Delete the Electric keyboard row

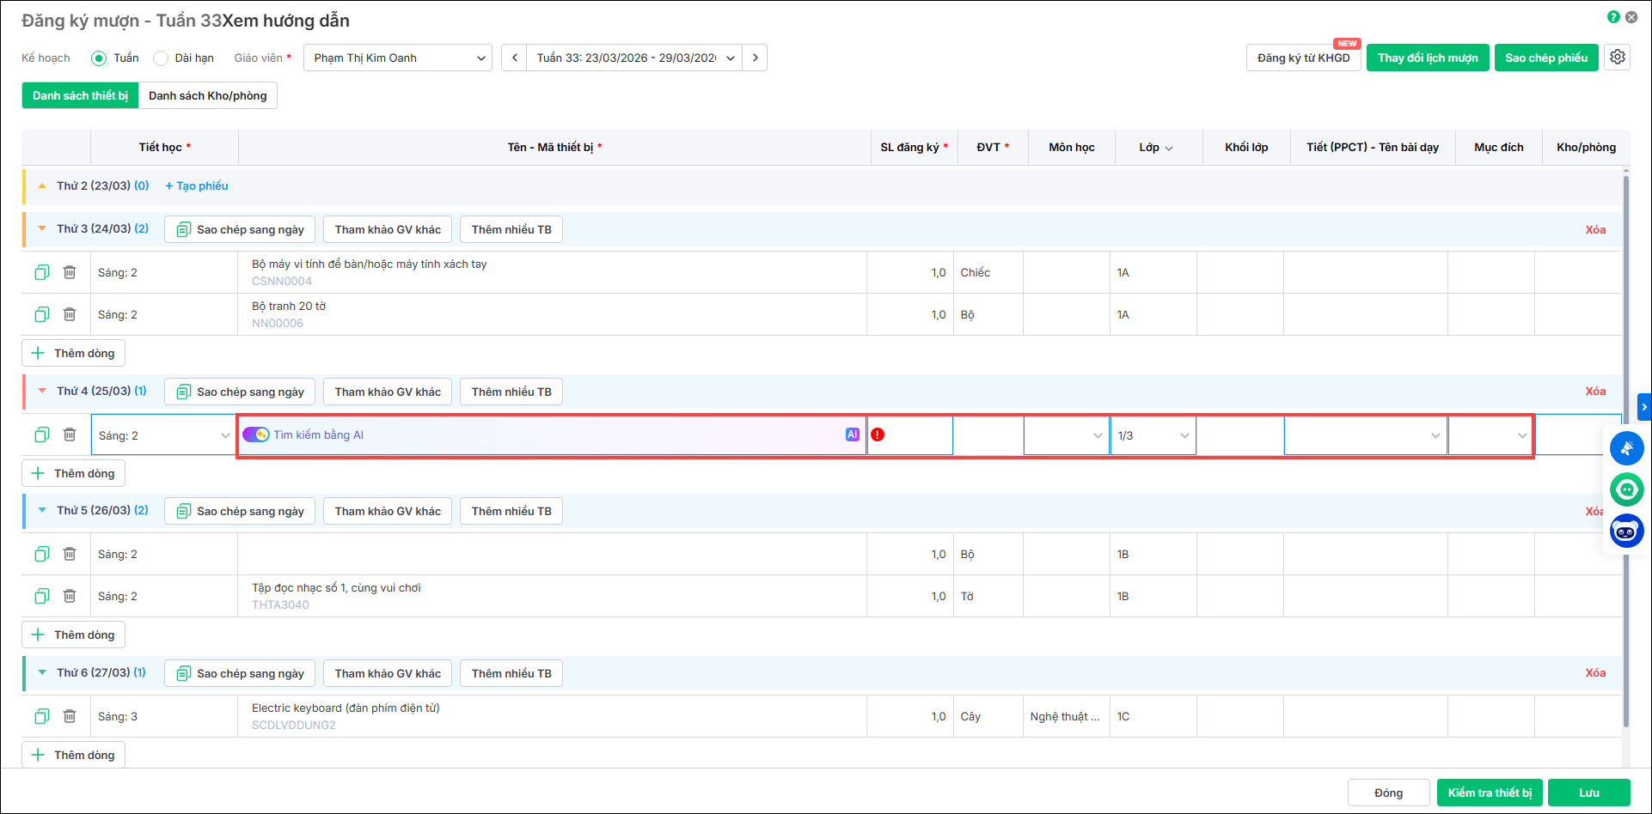pos(70,716)
